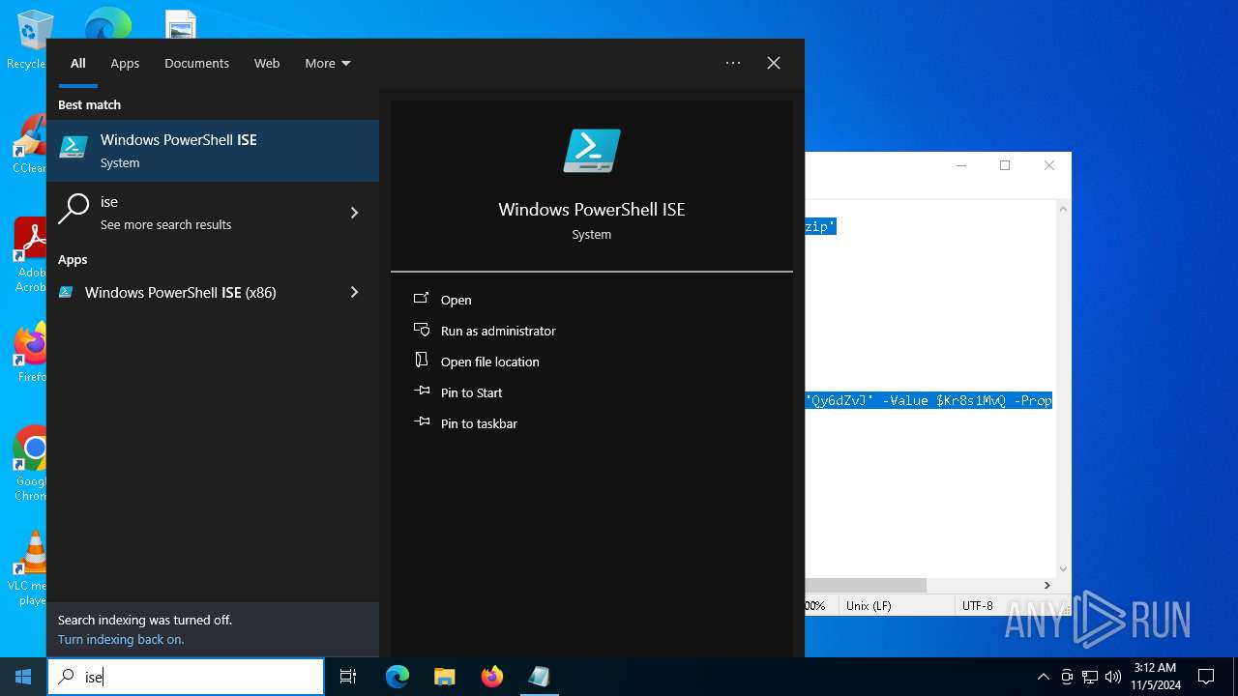Click editor's horizontal scrollbar right arrow
This screenshot has height=696, width=1238.
point(1046,585)
